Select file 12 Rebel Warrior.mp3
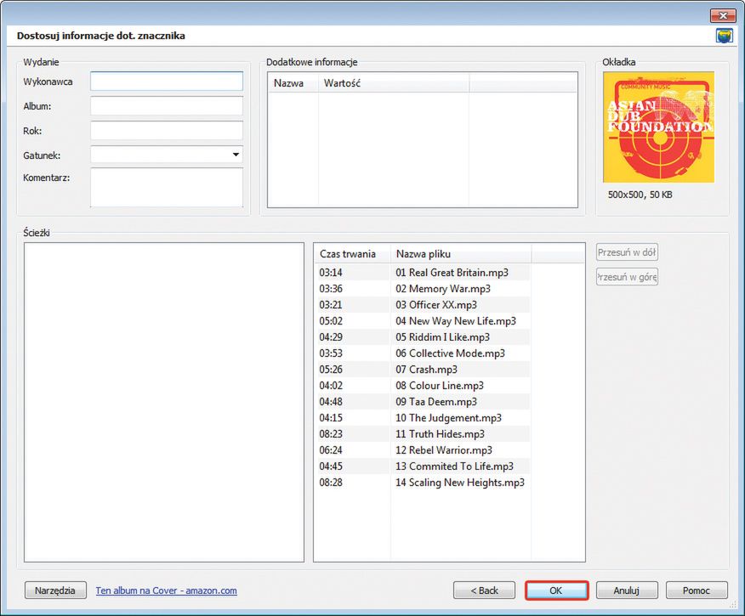 pyautogui.click(x=444, y=450)
